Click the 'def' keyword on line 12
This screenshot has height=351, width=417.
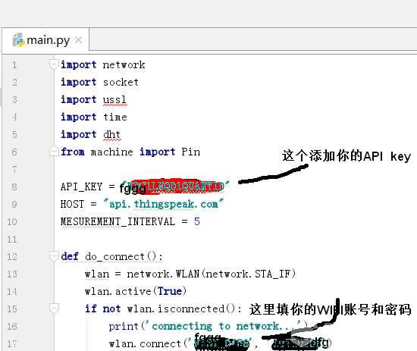pos(70,256)
